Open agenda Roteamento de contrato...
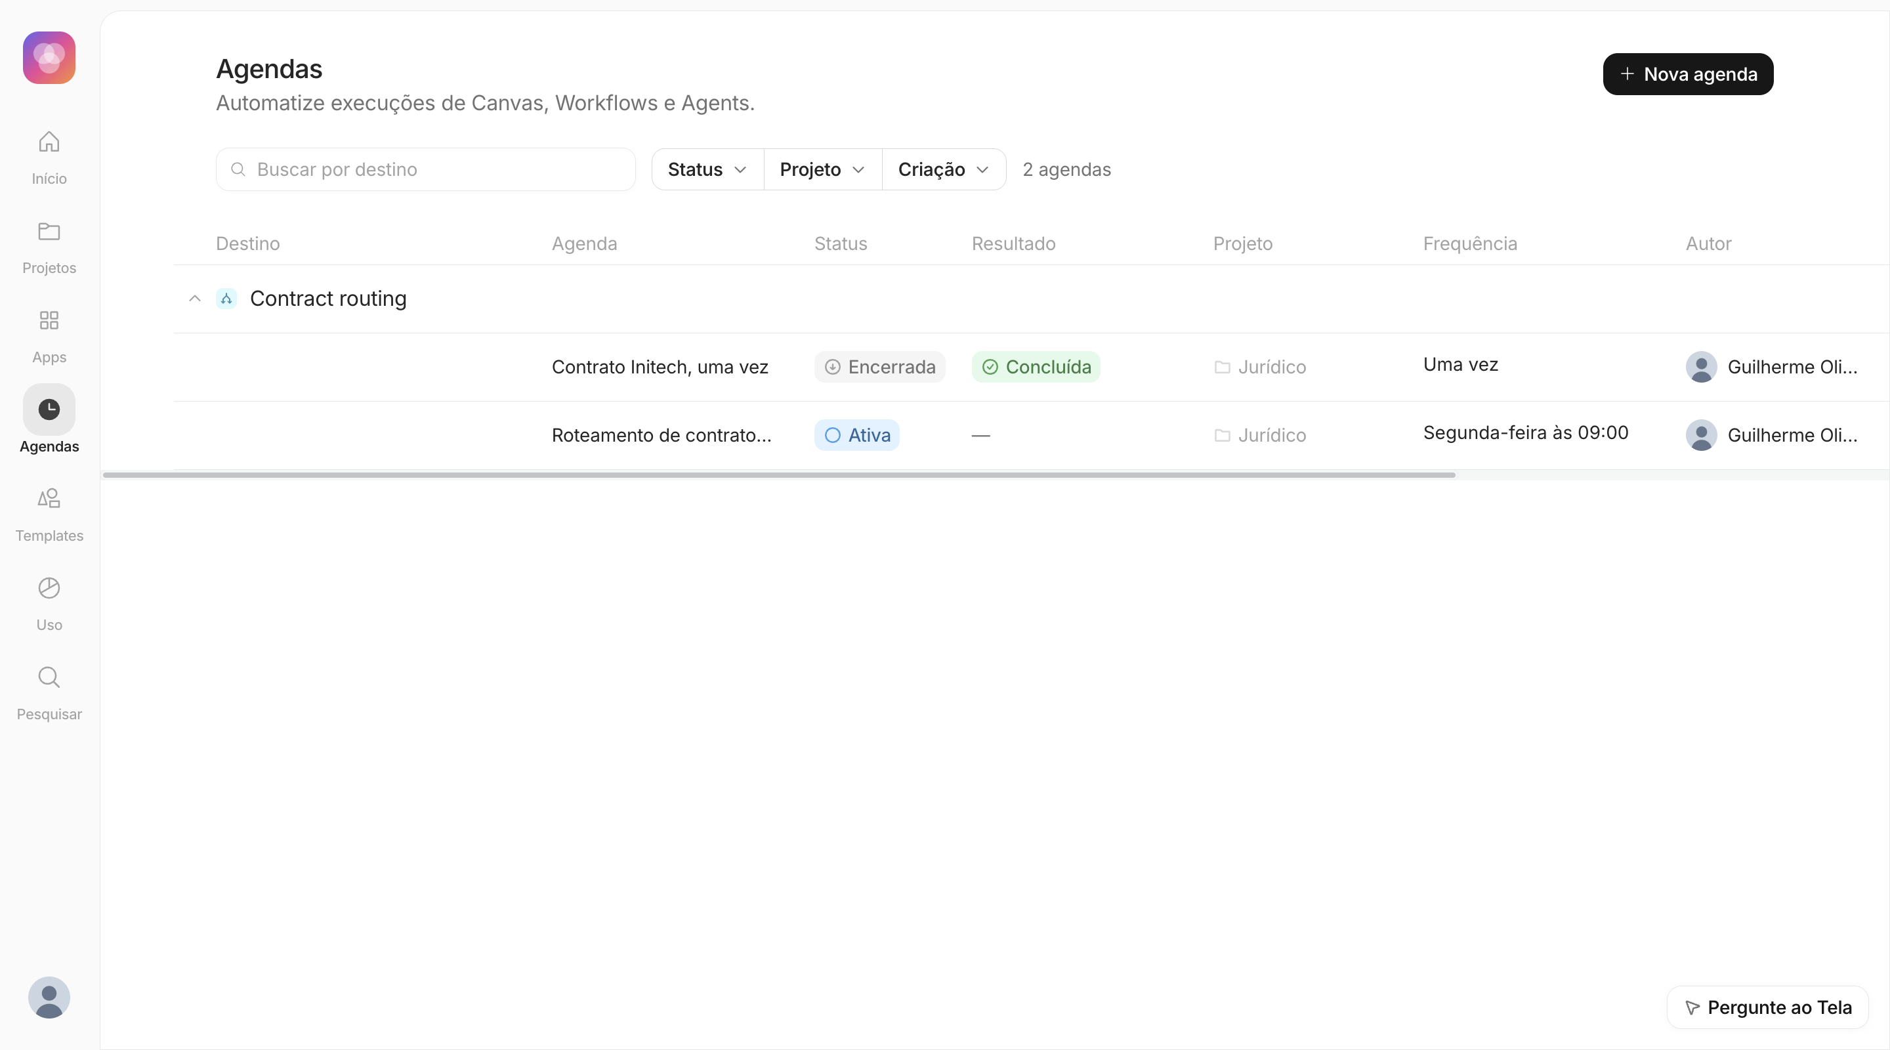Image resolution: width=1890 pixels, height=1050 pixels. [x=661, y=435]
